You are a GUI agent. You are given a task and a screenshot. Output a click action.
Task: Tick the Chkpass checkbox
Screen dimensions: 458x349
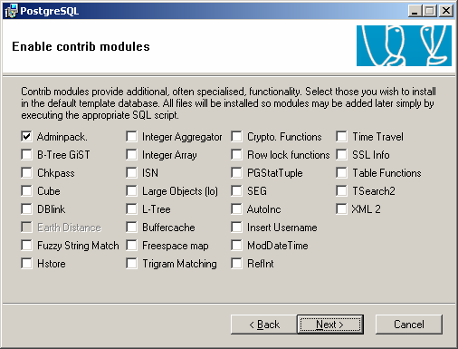[26, 173]
